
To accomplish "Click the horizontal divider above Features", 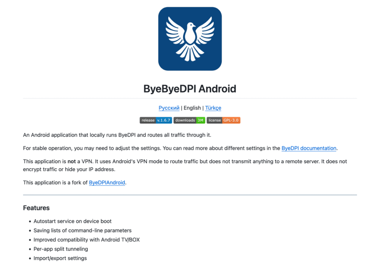I will pyautogui.click(x=190, y=195).
